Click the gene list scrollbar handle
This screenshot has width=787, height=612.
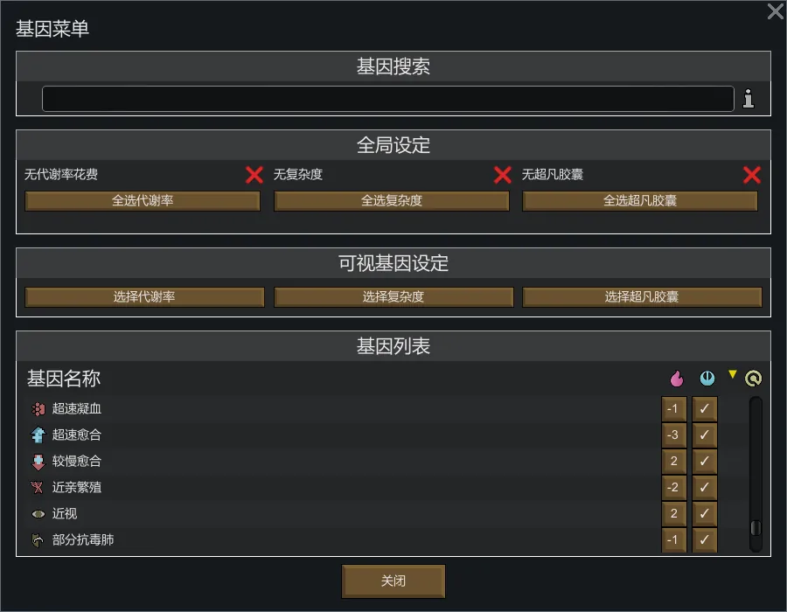click(756, 529)
